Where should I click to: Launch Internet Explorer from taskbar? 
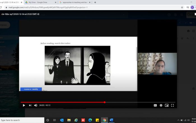[x=76, y=120]
